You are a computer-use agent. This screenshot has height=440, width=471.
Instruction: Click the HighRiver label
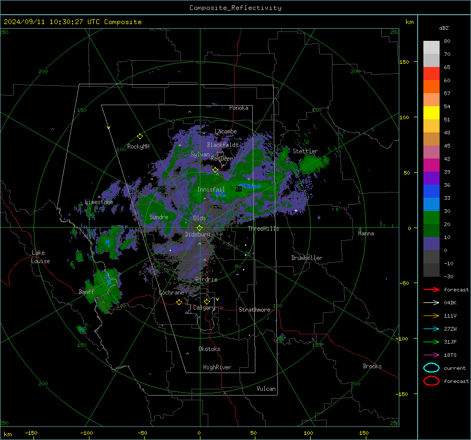point(217,367)
